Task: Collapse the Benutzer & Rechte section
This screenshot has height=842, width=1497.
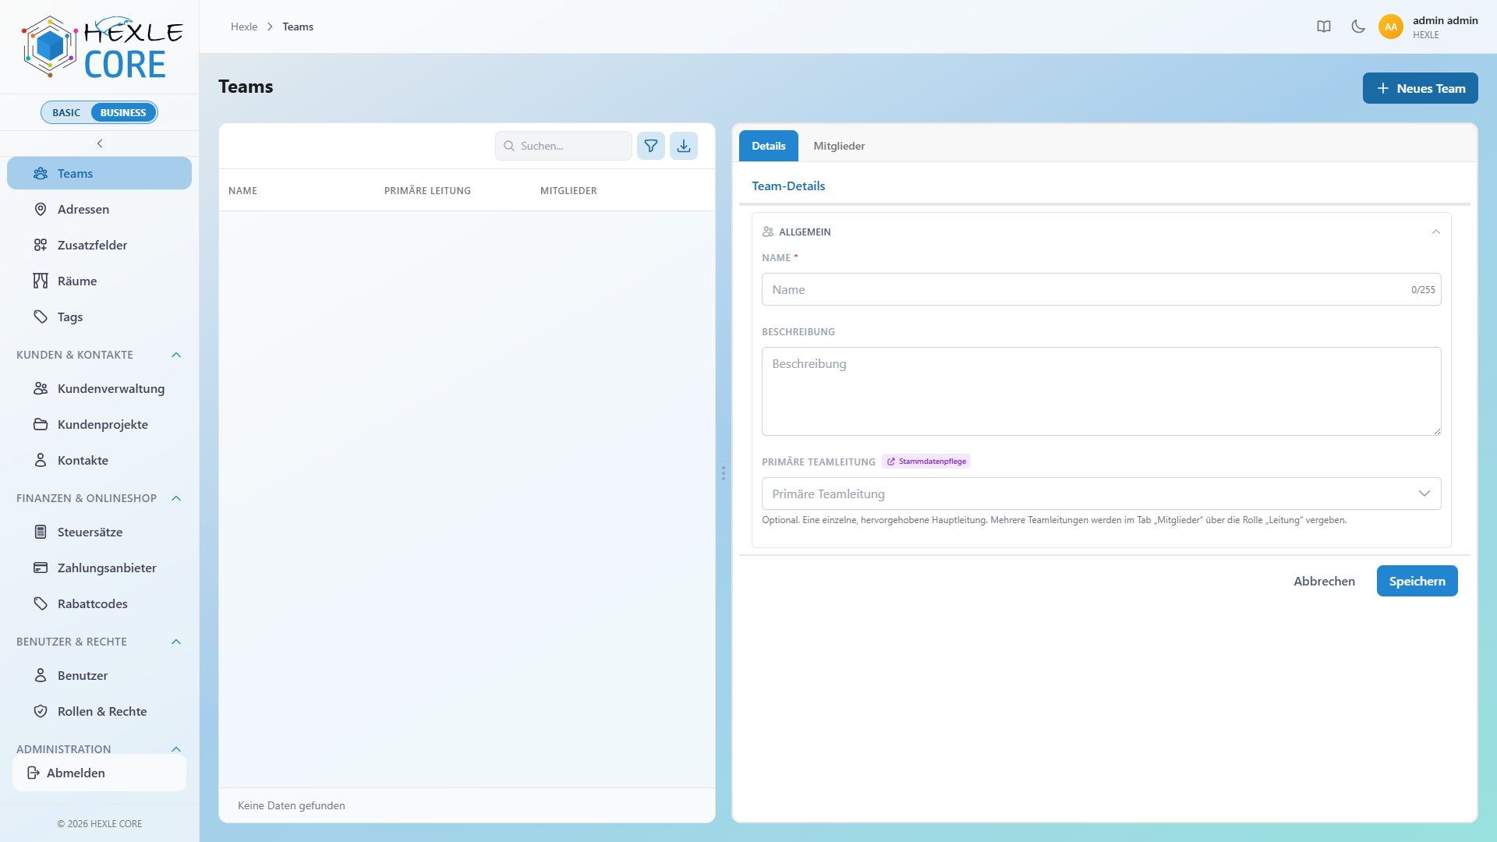Action: click(x=176, y=642)
